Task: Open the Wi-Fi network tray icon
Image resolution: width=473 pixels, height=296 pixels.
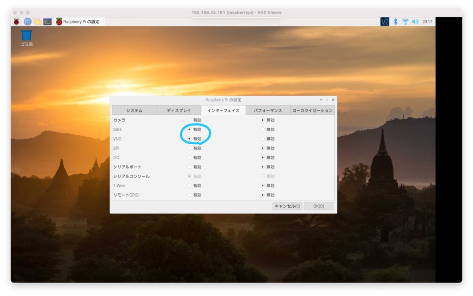Action: pos(405,22)
